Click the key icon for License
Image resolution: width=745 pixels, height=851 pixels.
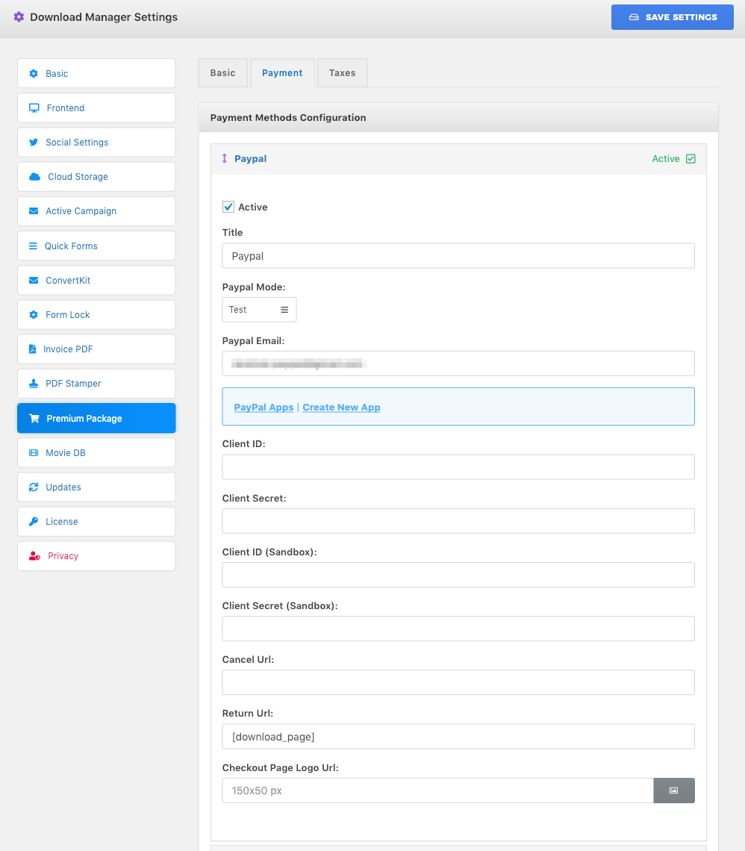(x=34, y=522)
